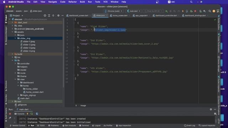Open the Project panel gear settings
Screen dimensions: 228x128
[x=58, y=16]
